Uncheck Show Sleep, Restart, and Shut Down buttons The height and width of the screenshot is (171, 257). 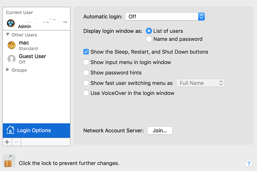(86, 52)
